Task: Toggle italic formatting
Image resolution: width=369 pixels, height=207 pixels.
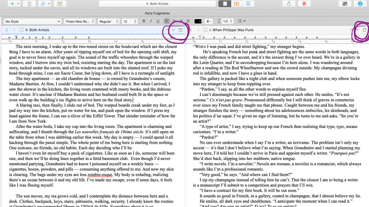Action: pos(150,21)
